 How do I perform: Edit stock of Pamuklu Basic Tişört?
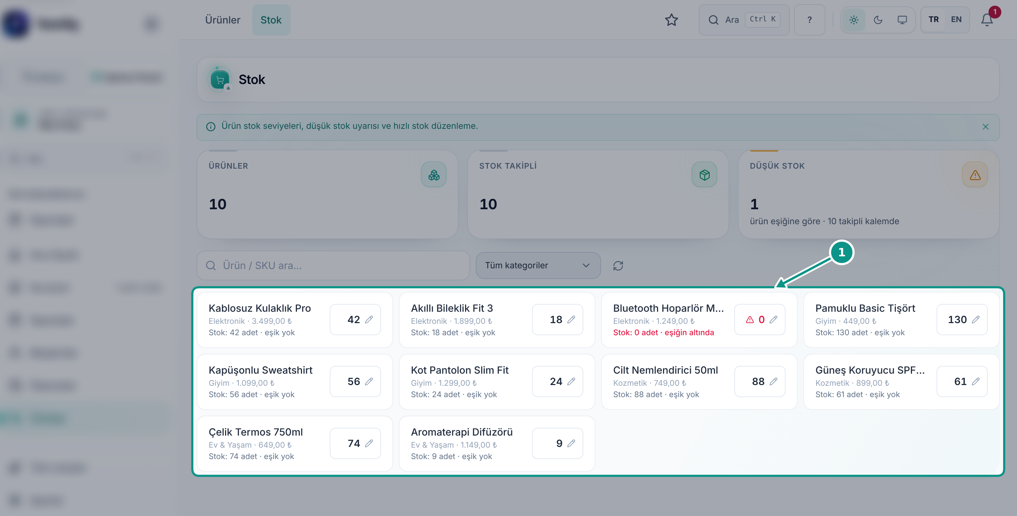(962, 320)
